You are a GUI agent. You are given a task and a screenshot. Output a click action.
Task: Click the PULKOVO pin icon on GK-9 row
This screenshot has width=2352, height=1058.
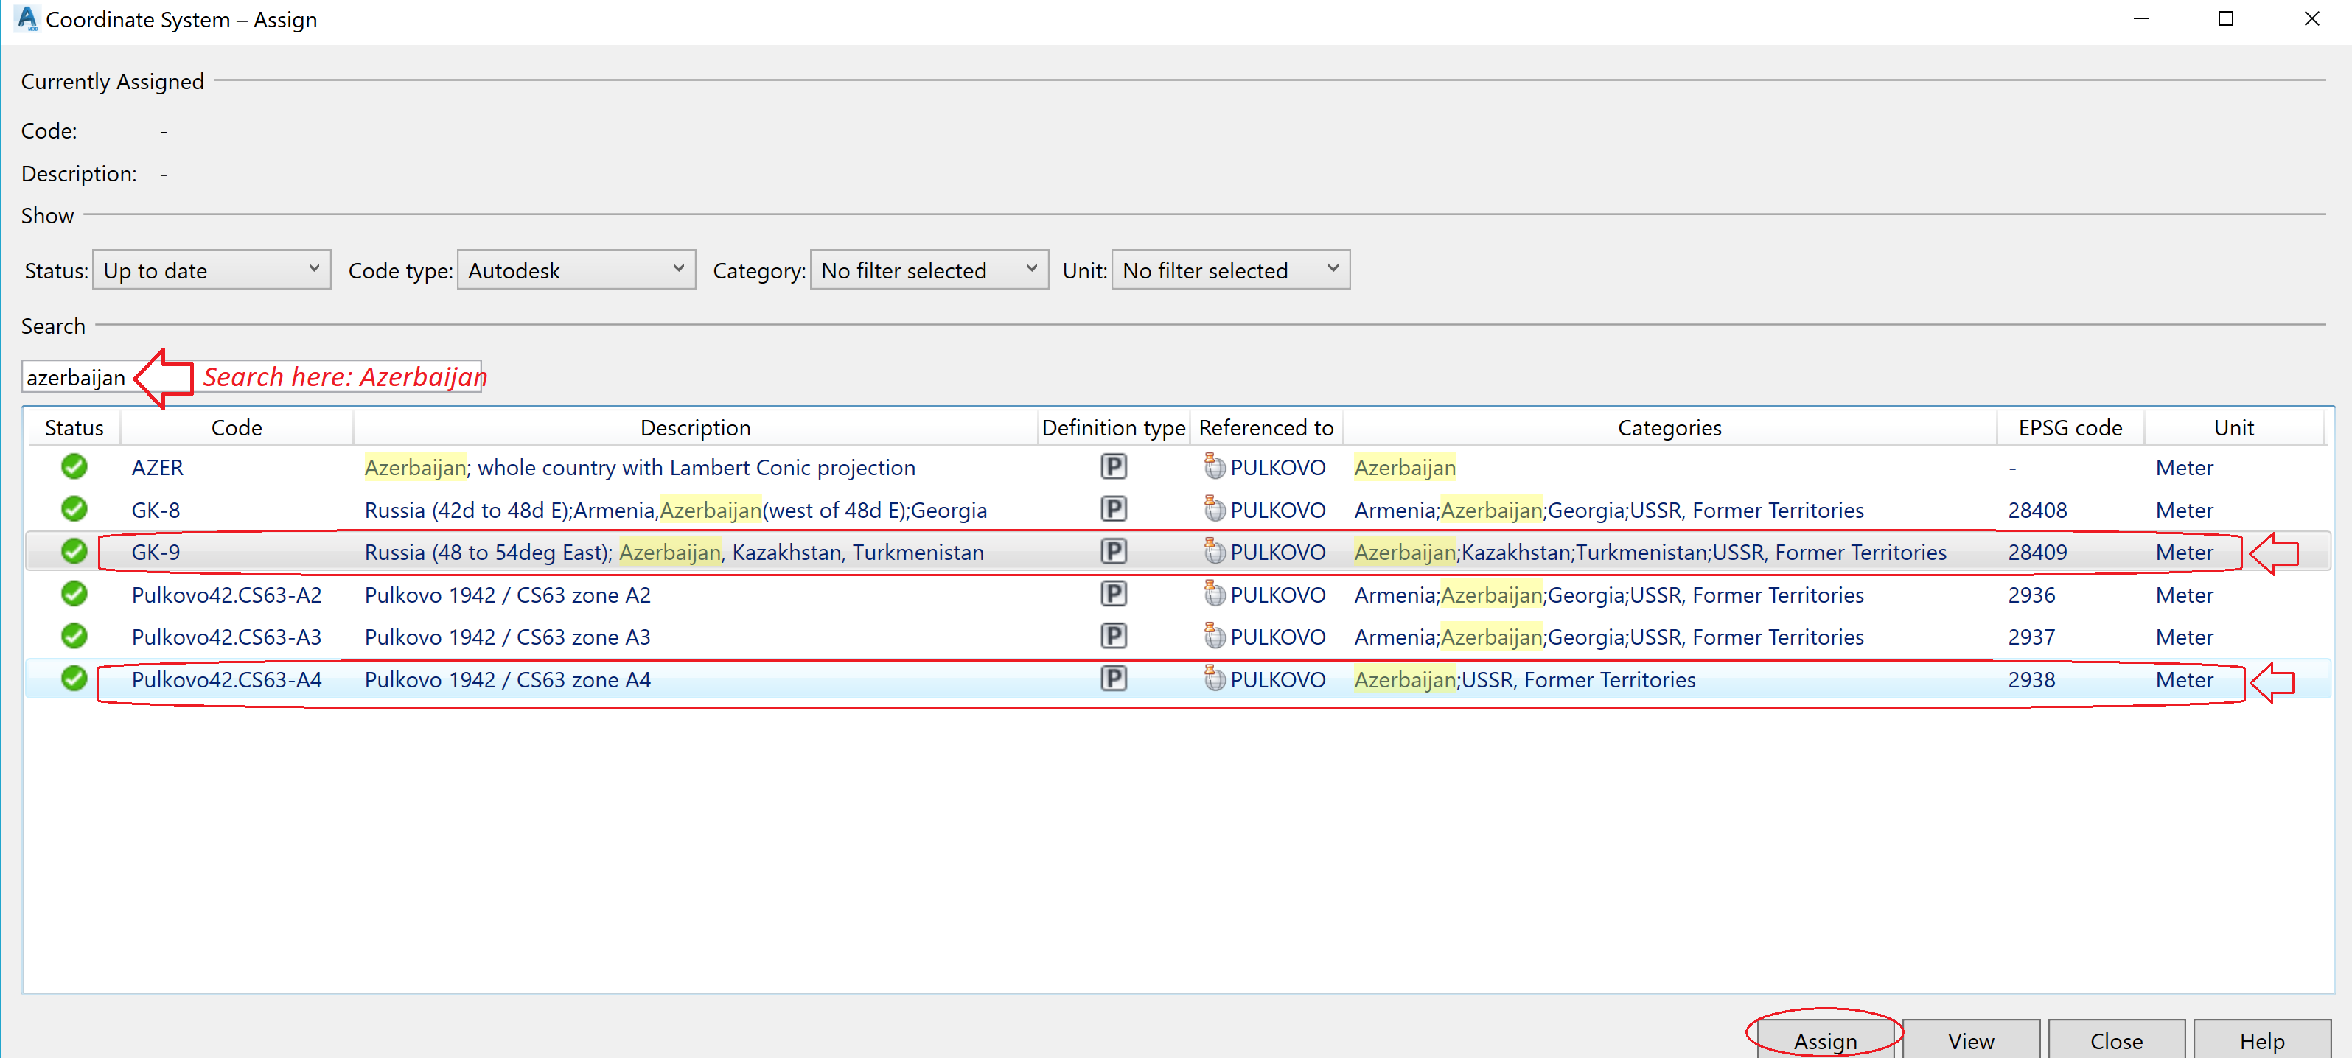[x=1215, y=551]
